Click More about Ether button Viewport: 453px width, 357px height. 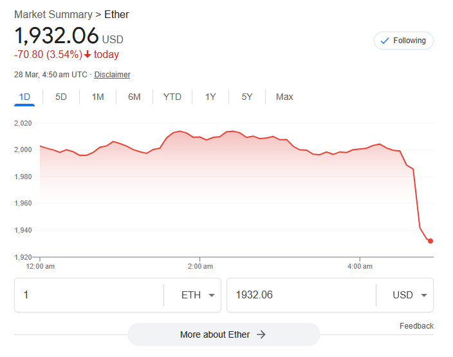[223, 334]
